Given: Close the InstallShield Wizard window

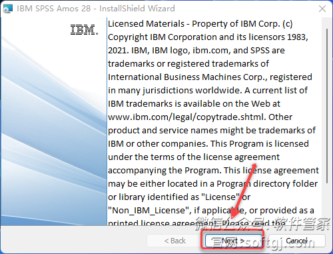Looking at the screenshot, I should (322, 9).
